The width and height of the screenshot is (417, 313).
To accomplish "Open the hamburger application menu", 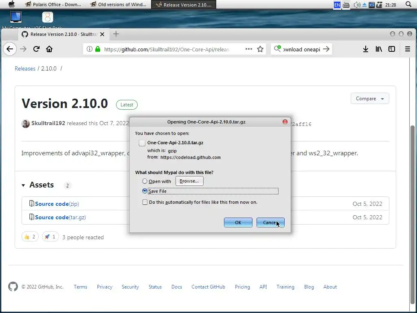I will pyautogui.click(x=407, y=49).
